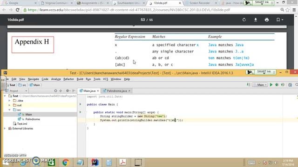Image resolution: width=298 pixels, height=167 pixels.
Task: Click the Chrome address bar URL
Action: point(129,10)
